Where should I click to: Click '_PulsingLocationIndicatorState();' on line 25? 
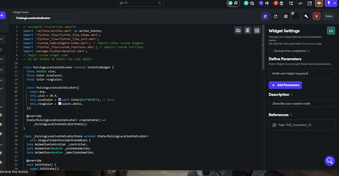(60, 124)
